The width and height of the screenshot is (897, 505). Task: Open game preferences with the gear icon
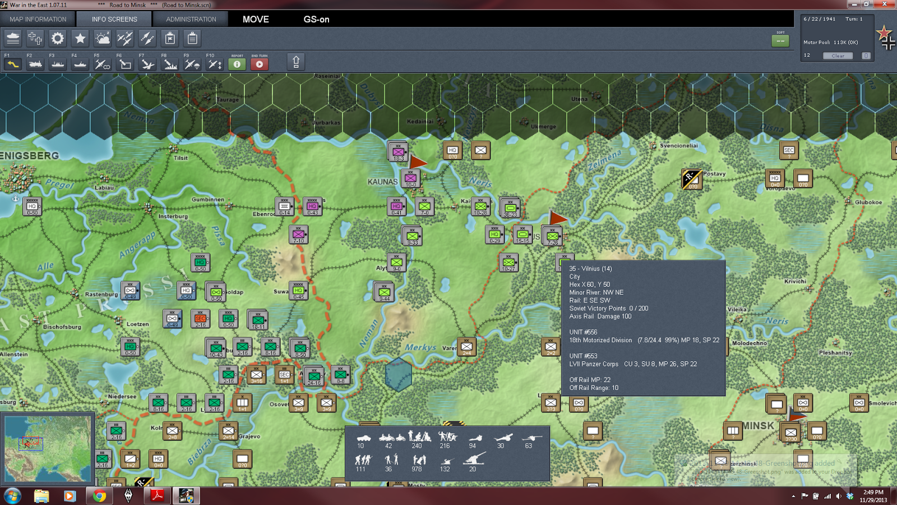click(x=57, y=38)
